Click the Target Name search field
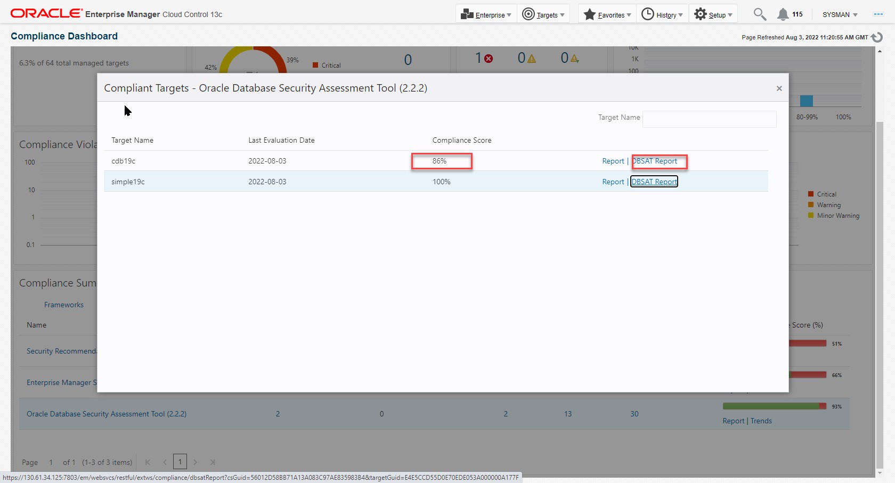895x483 pixels. tap(710, 119)
